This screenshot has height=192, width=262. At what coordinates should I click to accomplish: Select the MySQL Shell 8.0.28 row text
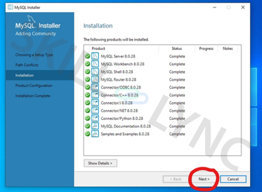tap(117, 72)
